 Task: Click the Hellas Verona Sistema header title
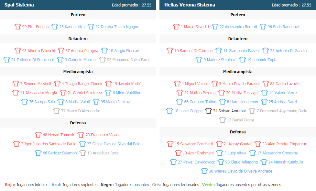click(190, 5)
